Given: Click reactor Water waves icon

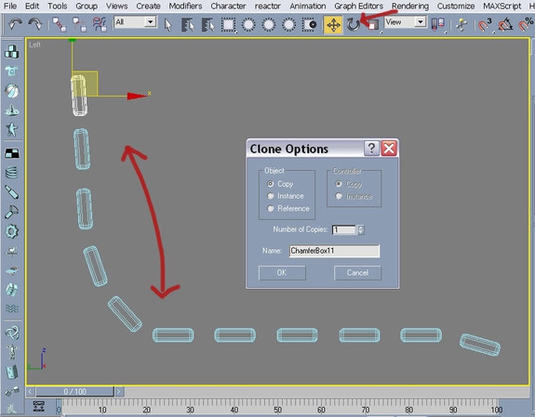Looking at the screenshot, I should pos(11,308).
